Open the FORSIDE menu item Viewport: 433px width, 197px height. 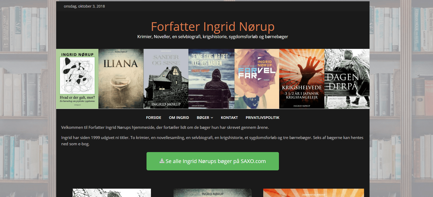154,118
